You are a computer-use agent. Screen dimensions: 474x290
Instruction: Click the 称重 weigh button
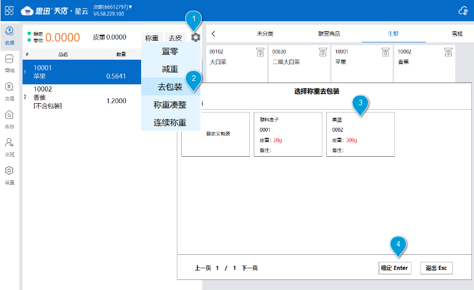[x=152, y=38]
